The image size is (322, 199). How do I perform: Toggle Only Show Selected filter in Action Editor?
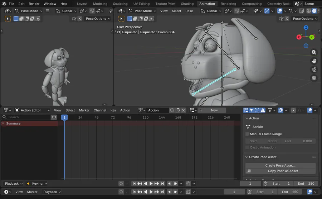tap(252, 110)
